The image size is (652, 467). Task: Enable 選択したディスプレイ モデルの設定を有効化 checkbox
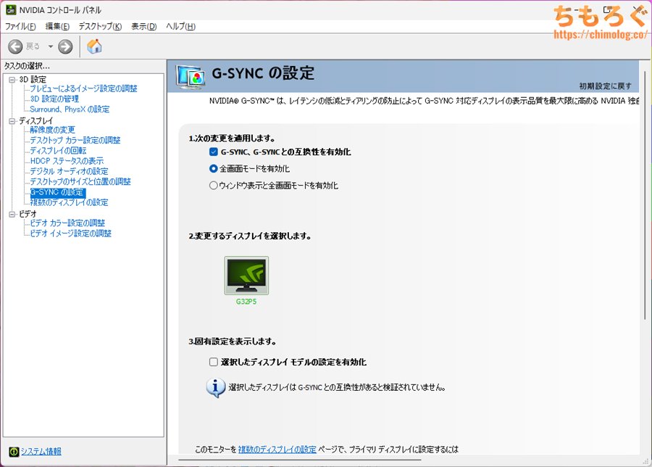point(214,362)
